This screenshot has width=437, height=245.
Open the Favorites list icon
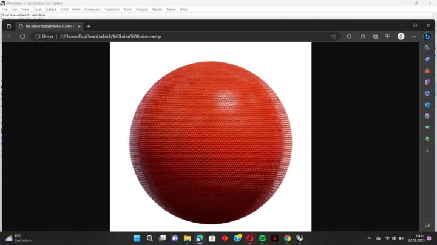pos(362,36)
